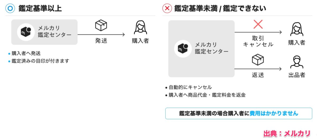Click the Mercari logo in the left panel
Screen dimensions: 317x139
(26, 32)
